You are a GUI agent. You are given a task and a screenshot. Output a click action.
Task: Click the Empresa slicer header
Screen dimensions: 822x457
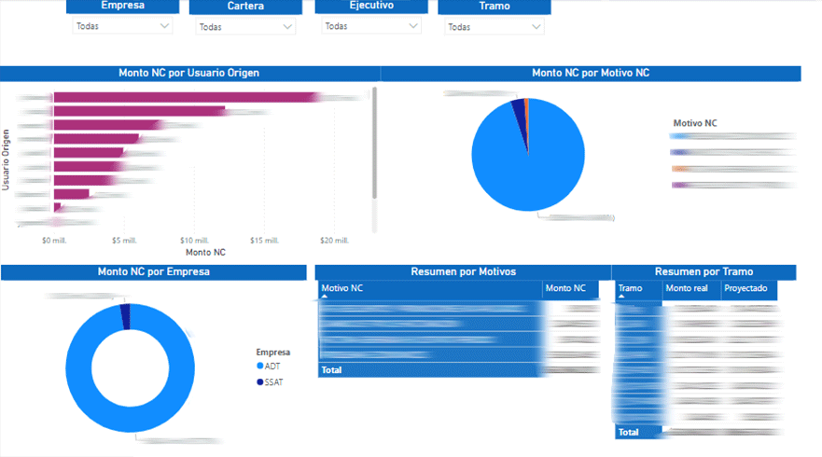click(x=122, y=6)
